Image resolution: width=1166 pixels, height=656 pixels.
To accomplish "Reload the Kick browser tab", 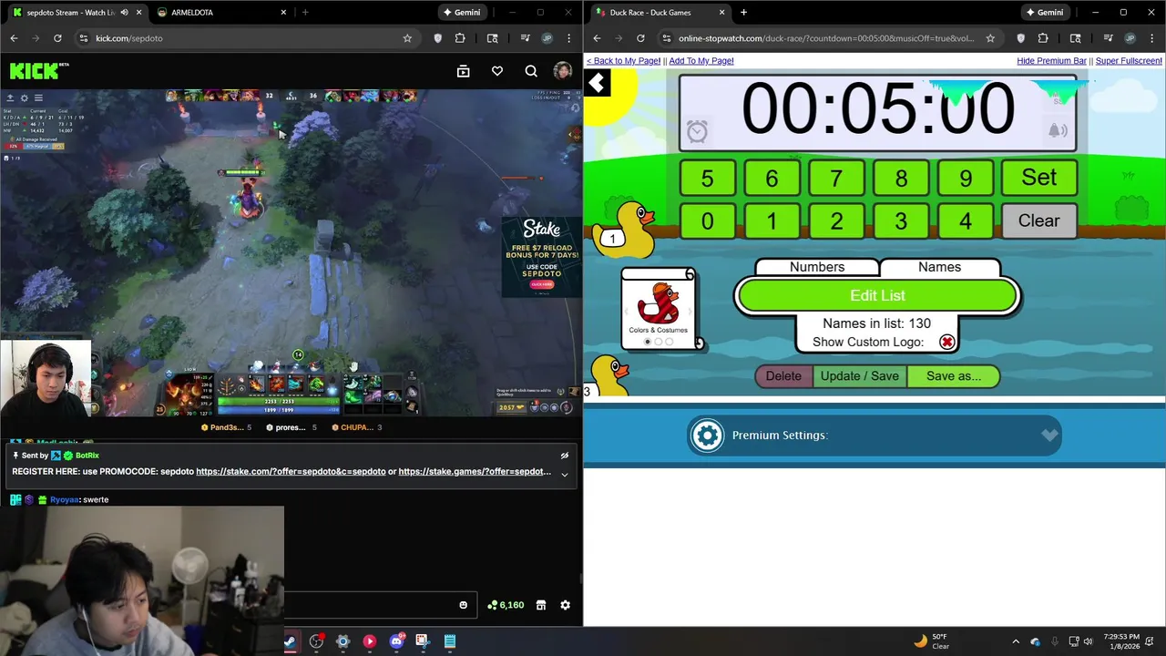I will click(57, 38).
